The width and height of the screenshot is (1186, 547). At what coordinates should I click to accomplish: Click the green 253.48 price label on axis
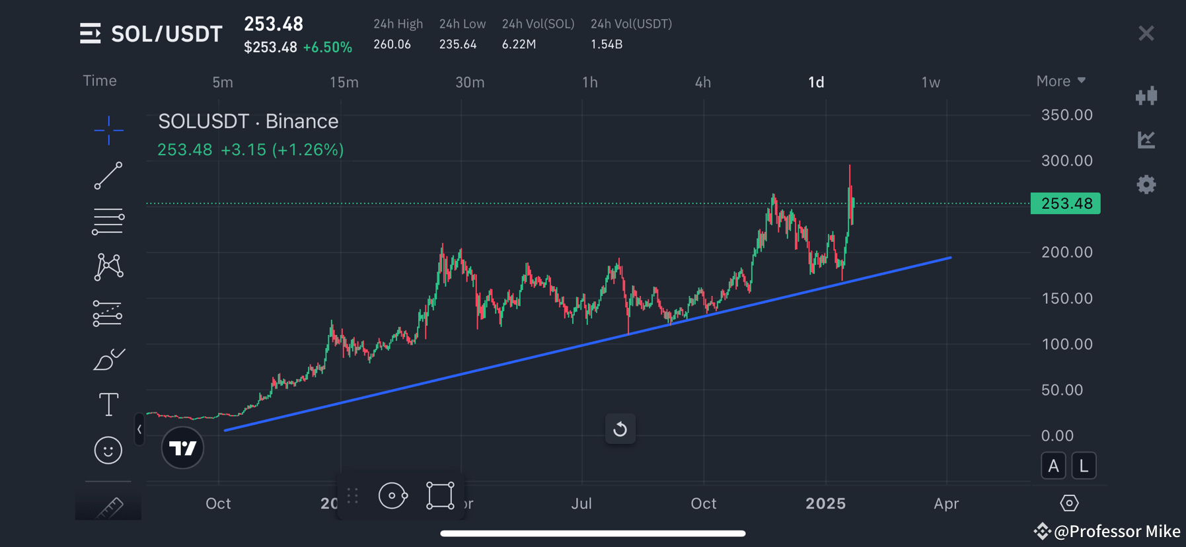click(x=1066, y=203)
